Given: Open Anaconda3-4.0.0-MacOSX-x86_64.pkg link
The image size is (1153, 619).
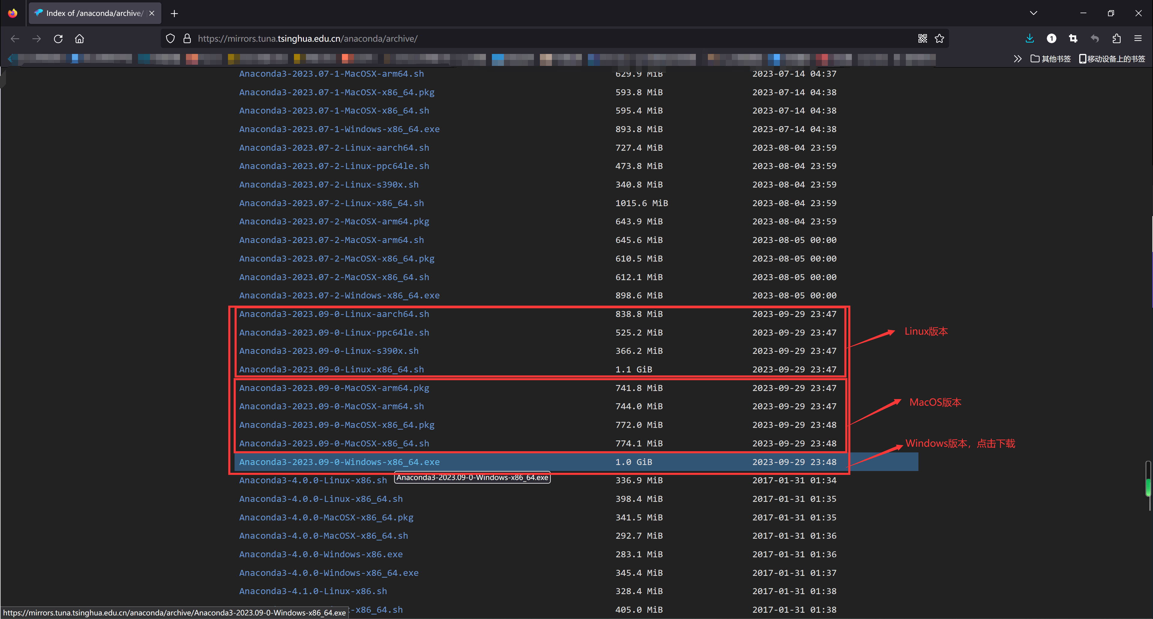Looking at the screenshot, I should click(x=326, y=517).
